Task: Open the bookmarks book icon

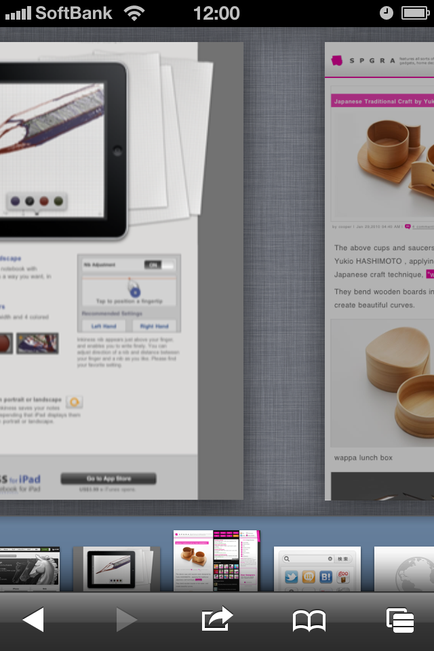Action: [x=309, y=620]
